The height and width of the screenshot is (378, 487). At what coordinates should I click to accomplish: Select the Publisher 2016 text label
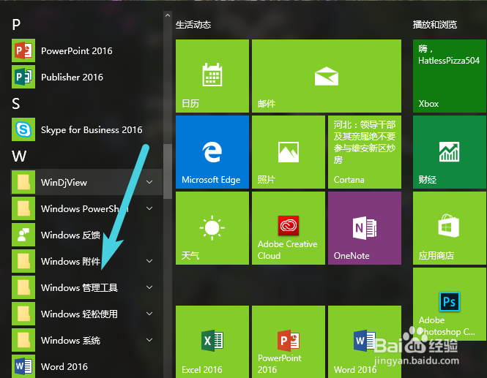72,78
